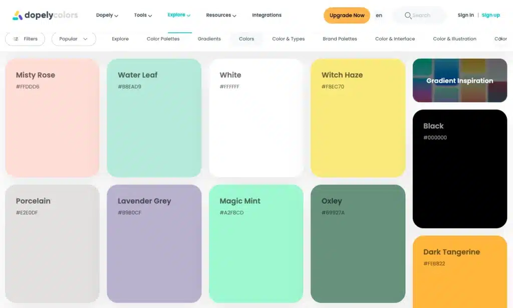Open the Explore navigation dropdown
The image size is (513, 308).
click(179, 15)
